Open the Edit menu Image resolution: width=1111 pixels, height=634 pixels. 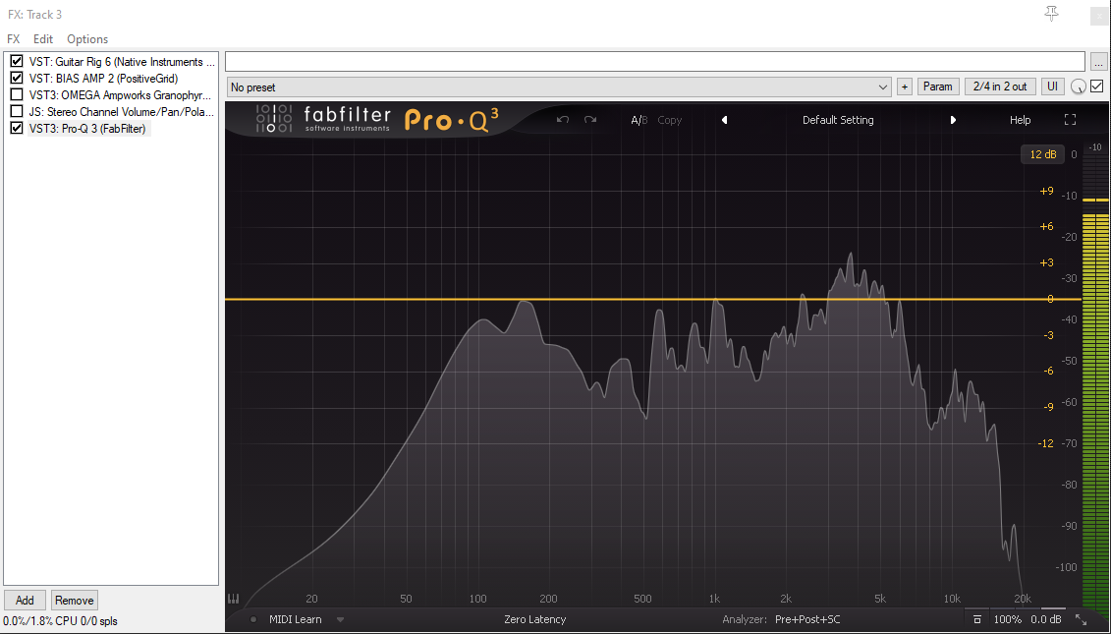click(43, 39)
